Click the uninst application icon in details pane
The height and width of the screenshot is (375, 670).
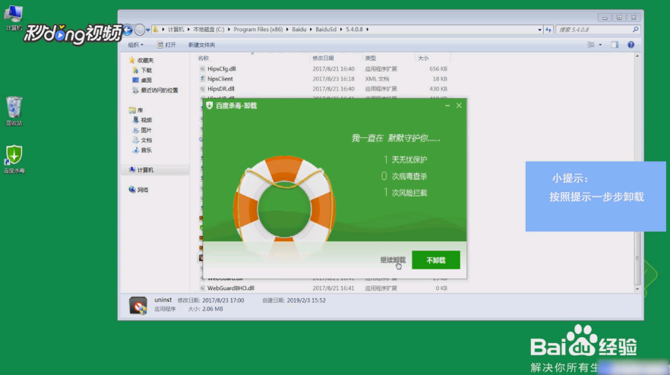tap(138, 305)
